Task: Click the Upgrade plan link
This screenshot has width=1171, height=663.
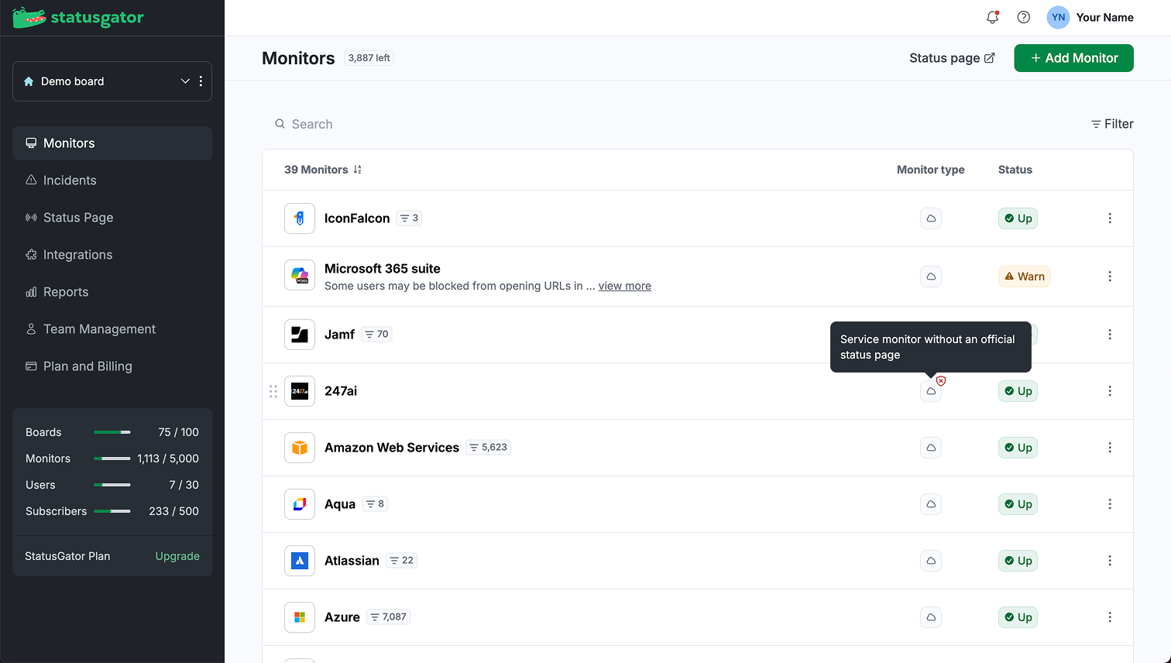Action: click(x=177, y=556)
